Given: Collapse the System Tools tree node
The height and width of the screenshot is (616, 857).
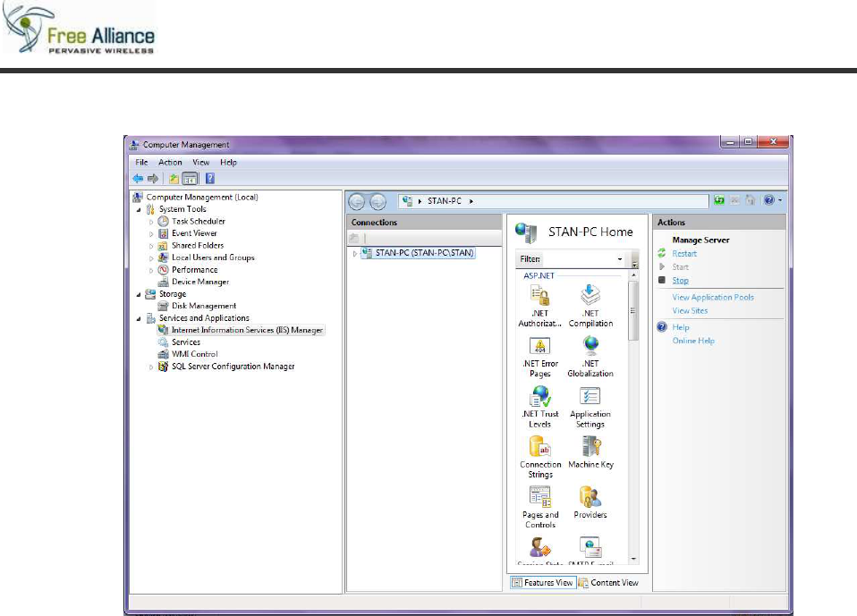Looking at the screenshot, I should [139, 210].
